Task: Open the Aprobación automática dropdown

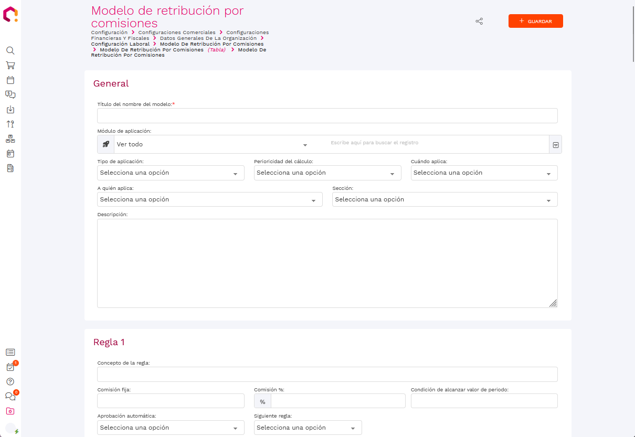Action: [x=171, y=428]
